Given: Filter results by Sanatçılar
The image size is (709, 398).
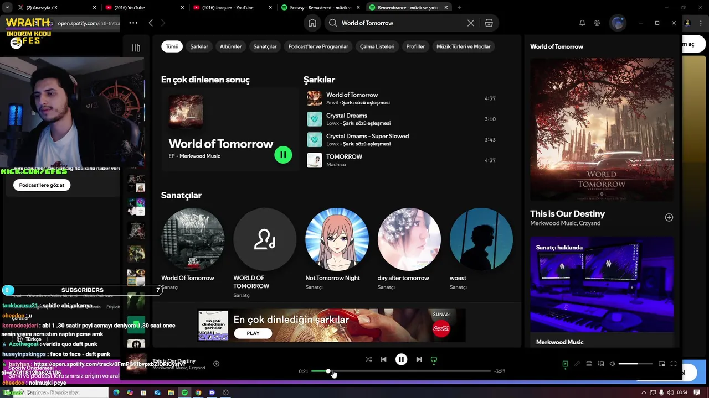Looking at the screenshot, I should (265, 46).
